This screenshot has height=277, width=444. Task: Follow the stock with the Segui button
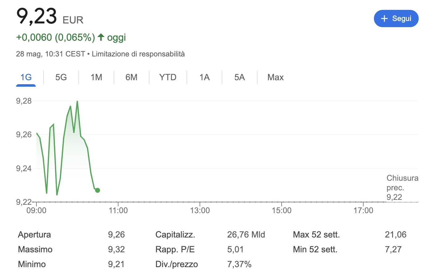point(396,19)
